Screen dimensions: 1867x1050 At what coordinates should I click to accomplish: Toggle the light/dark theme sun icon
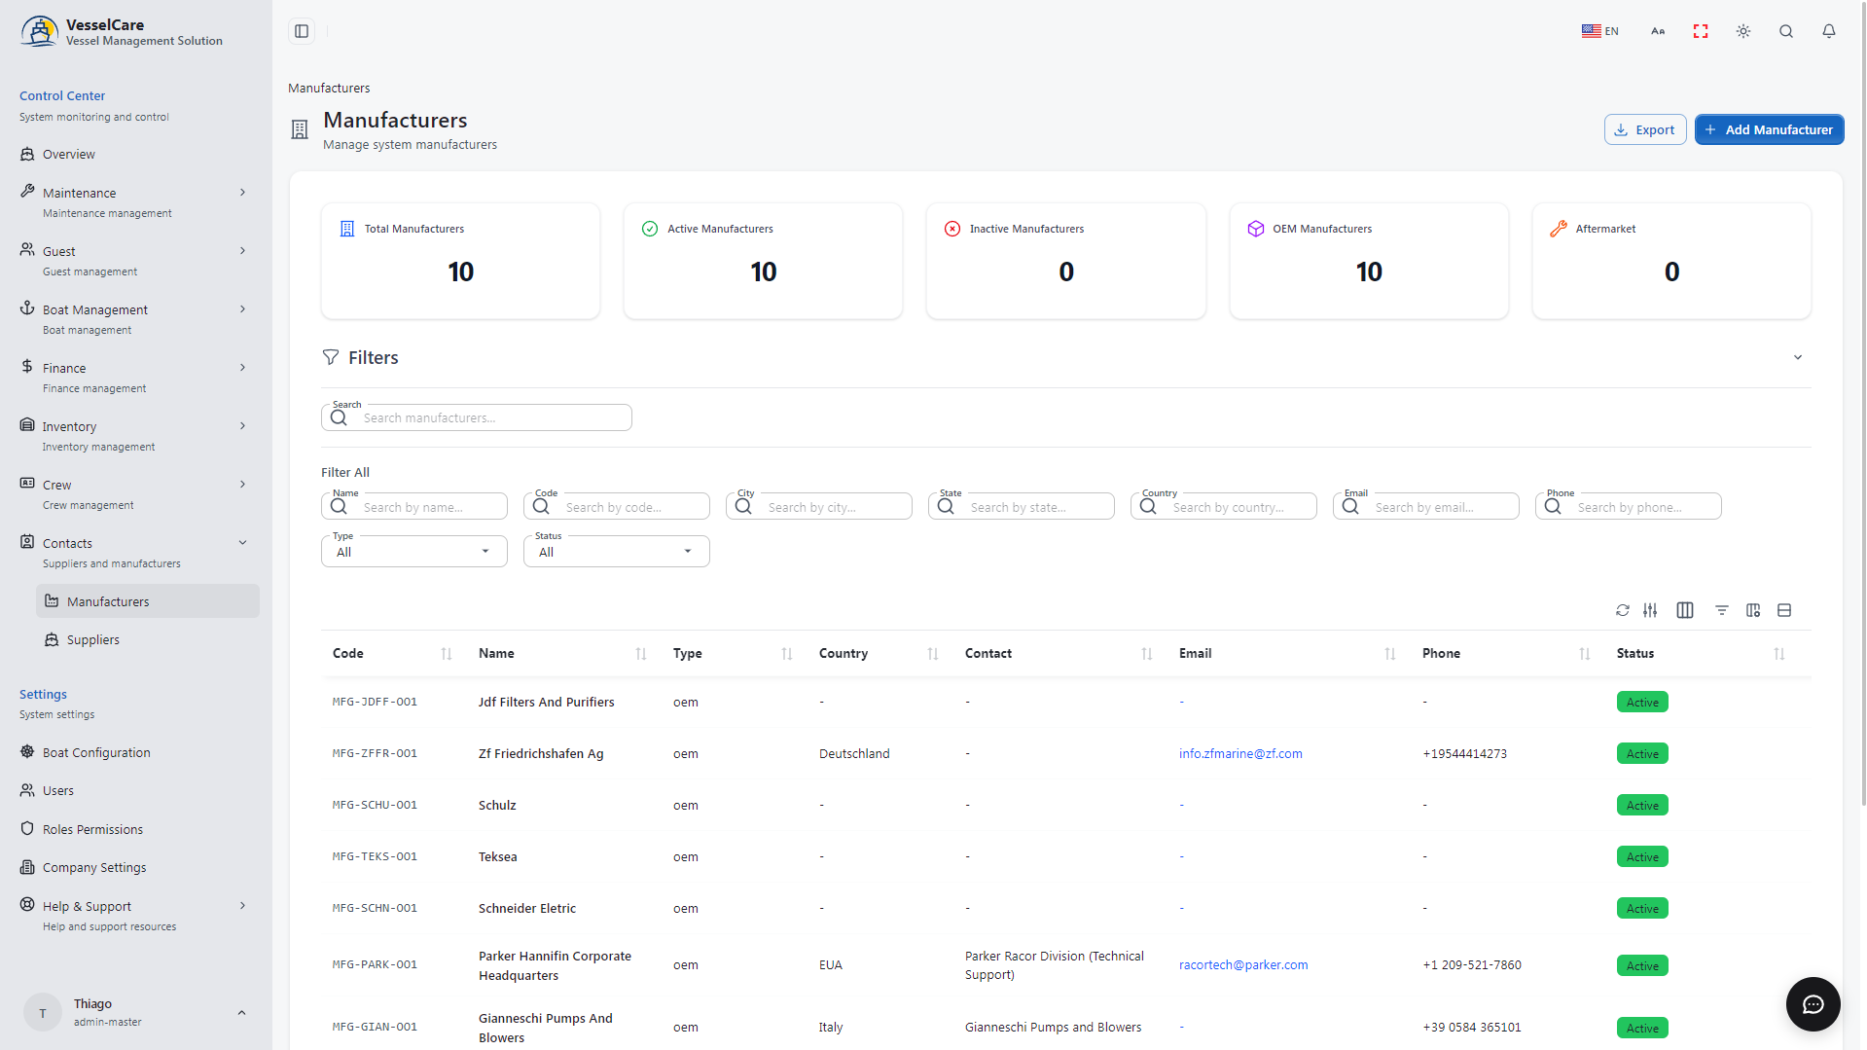(1743, 31)
